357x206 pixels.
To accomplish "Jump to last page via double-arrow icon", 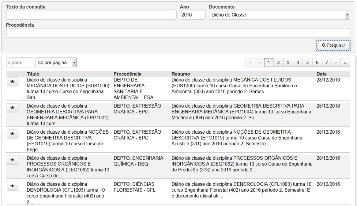I will (x=345, y=62).
